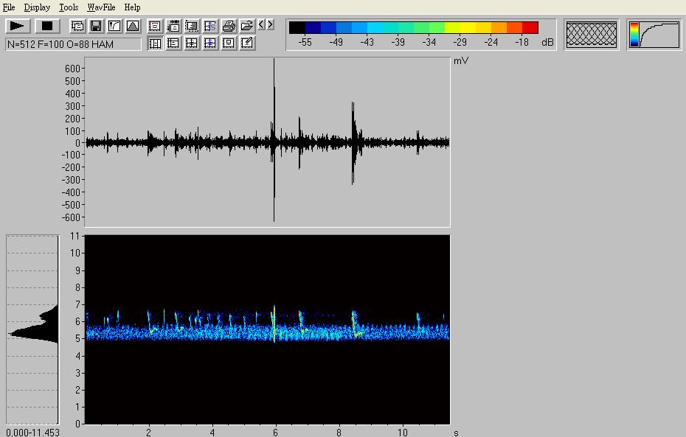
Task: Click the floppy disk save icon
Action: point(96,26)
